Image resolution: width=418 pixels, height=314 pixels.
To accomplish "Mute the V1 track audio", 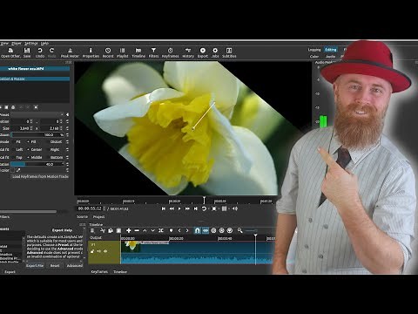I will pyautogui.click(x=99, y=251).
